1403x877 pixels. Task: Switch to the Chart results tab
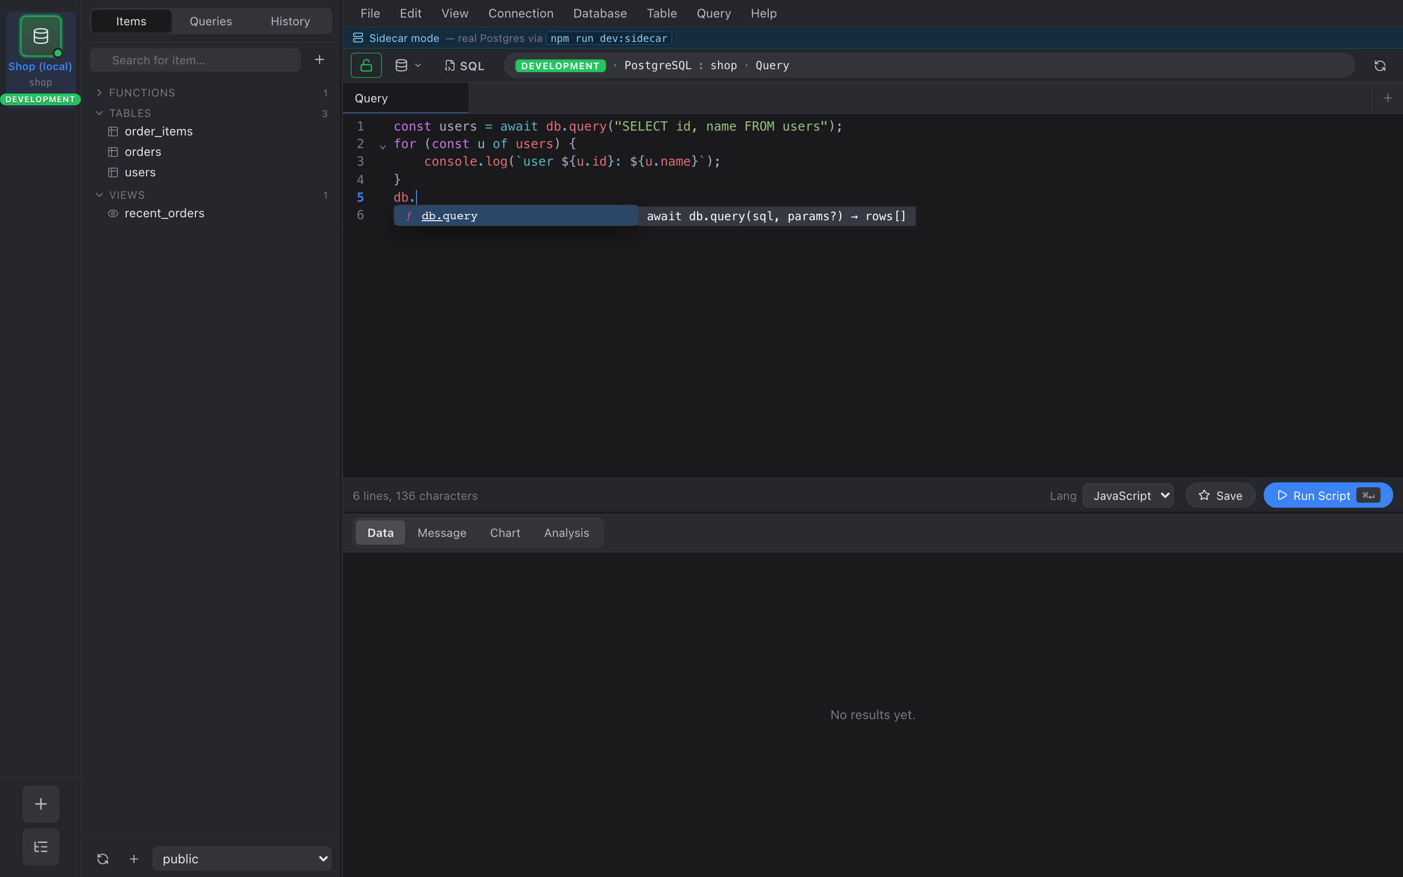tap(505, 533)
